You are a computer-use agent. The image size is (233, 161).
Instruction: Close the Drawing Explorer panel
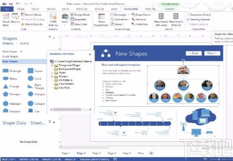[90, 55]
